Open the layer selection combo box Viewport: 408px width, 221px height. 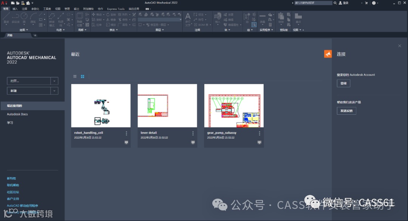click(160, 20)
